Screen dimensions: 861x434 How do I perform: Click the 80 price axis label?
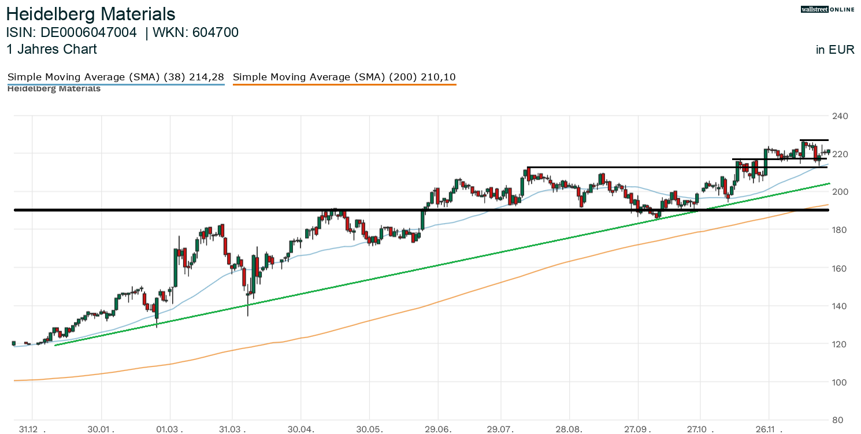pyautogui.click(x=843, y=420)
